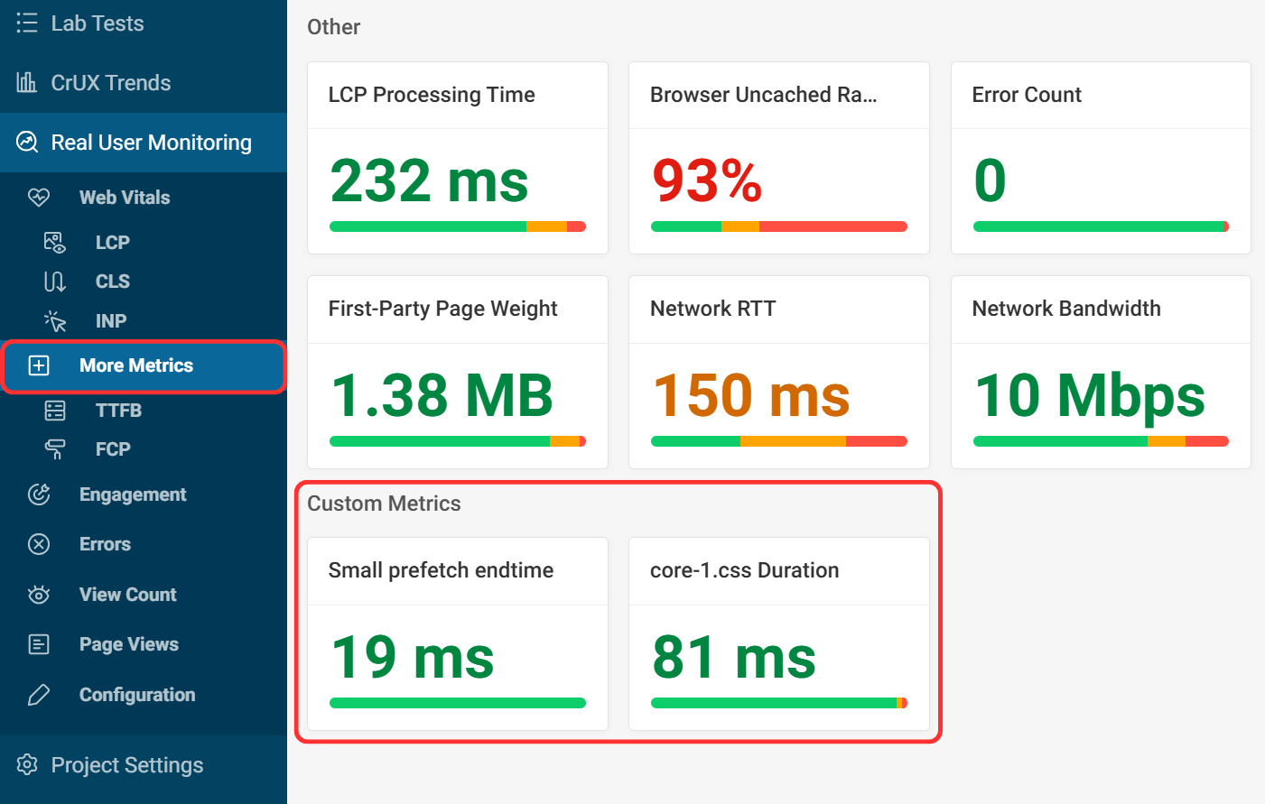
Task: Select the Errors circled-X icon
Action: (x=38, y=543)
